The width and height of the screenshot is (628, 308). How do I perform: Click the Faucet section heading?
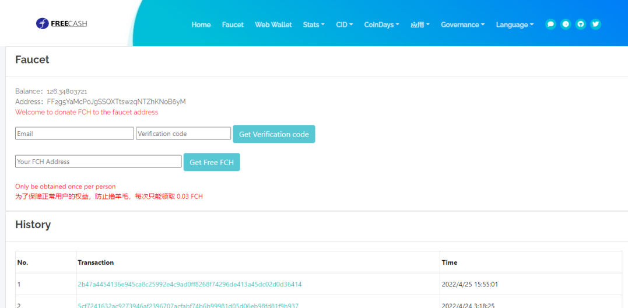tap(32, 60)
